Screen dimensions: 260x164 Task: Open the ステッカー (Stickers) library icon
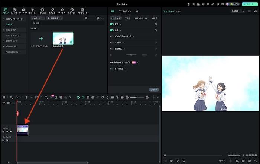coord(72,10)
